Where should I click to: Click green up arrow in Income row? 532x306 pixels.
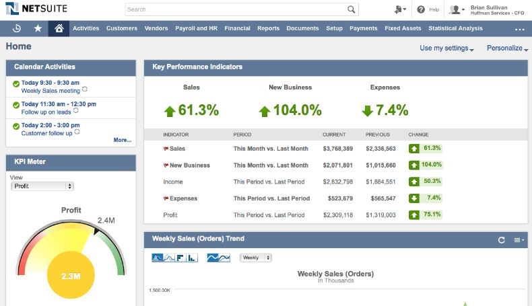tap(414, 182)
